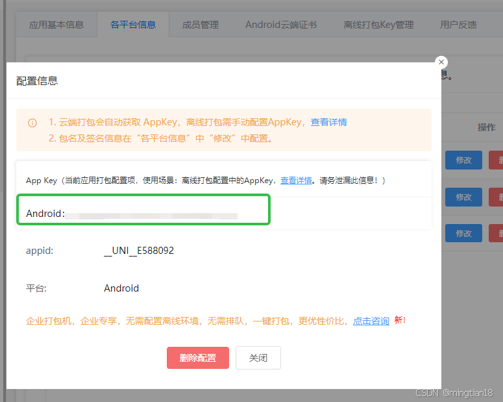Image resolution: width=503 pixels, height=402 pixels.
Task: Select the appid value __UNI__E588092
Action: pyautogui.click(x=139, y=251)
